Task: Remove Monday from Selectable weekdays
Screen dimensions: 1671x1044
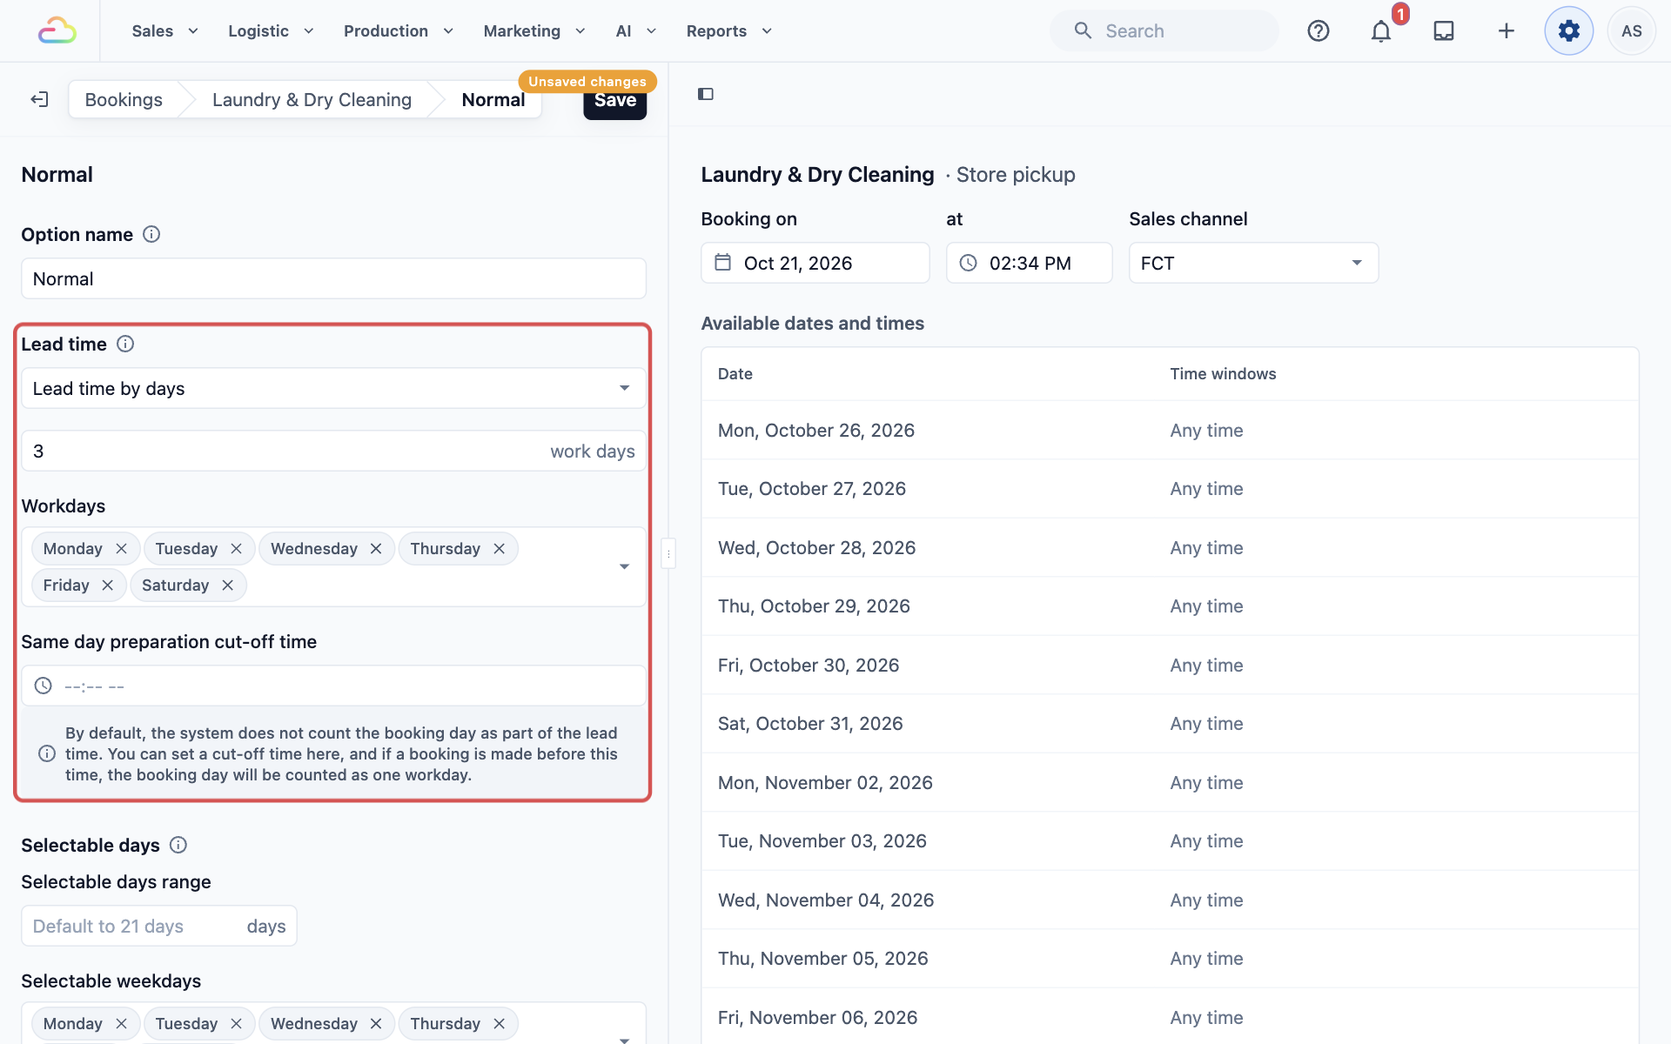Action: coord(121,1023)
